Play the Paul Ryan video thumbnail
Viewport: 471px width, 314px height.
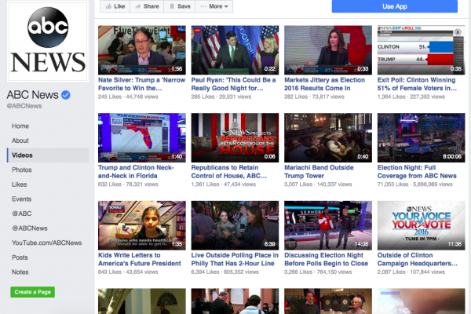(x=235, y=50)
